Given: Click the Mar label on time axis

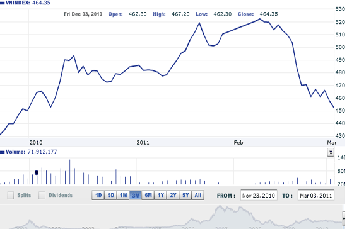Looking at the screenshot, I should point(332,143).
